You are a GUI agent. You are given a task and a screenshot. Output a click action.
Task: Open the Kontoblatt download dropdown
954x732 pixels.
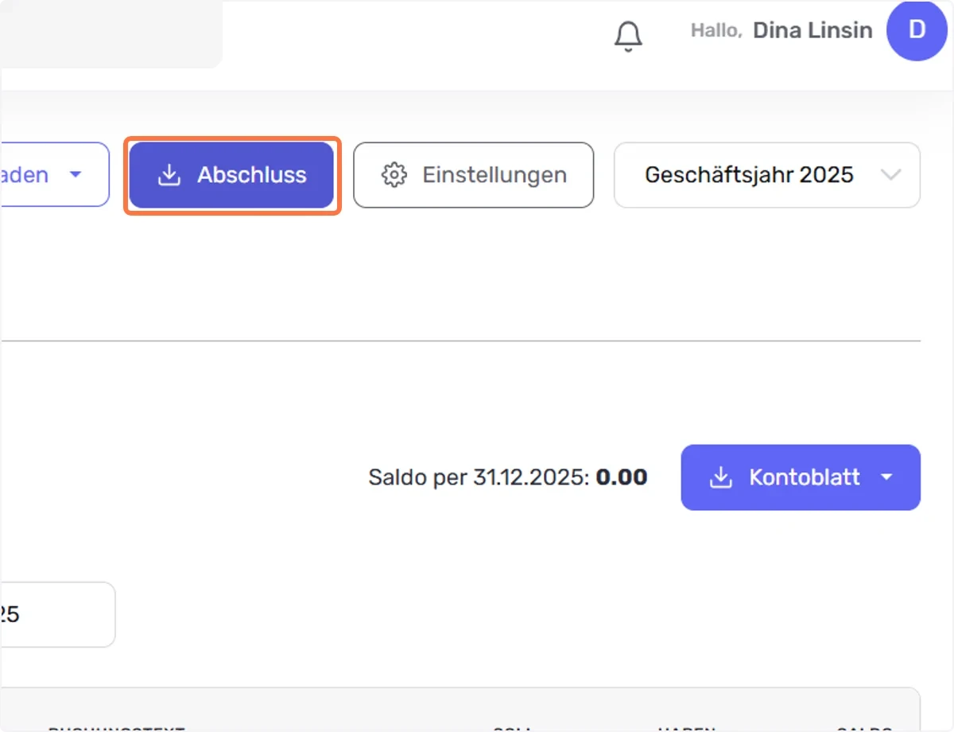[x=801, y=477]
